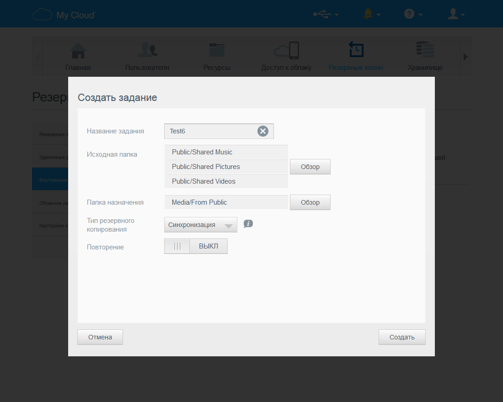Screen dimensions: 503x402
Task: Open Ресурсы shares folder icon
Action: pyautogui.click(x=217, y=50)
